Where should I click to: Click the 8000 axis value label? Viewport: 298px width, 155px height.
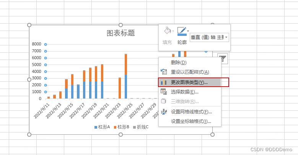tap(36, 44)
